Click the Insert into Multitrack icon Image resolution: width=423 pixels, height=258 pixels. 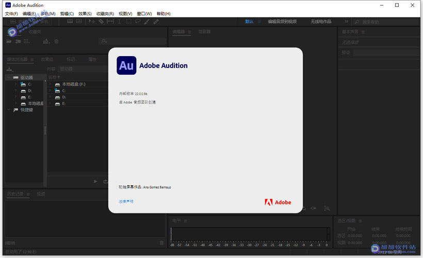[46, 41]
